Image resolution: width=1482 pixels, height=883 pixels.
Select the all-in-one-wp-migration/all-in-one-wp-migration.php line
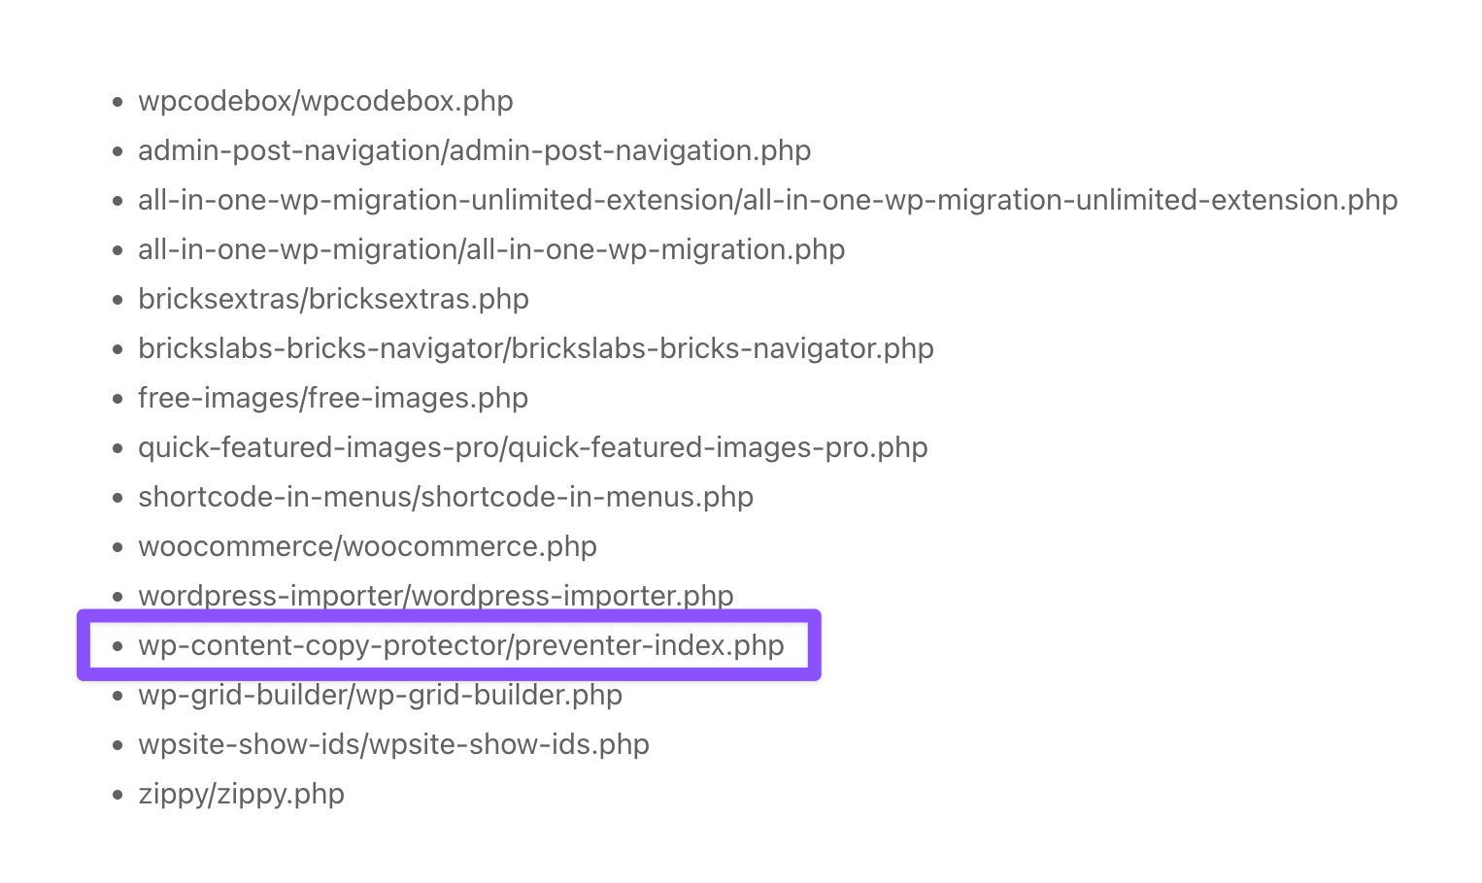pyautogui.click(x=491, y=249)
